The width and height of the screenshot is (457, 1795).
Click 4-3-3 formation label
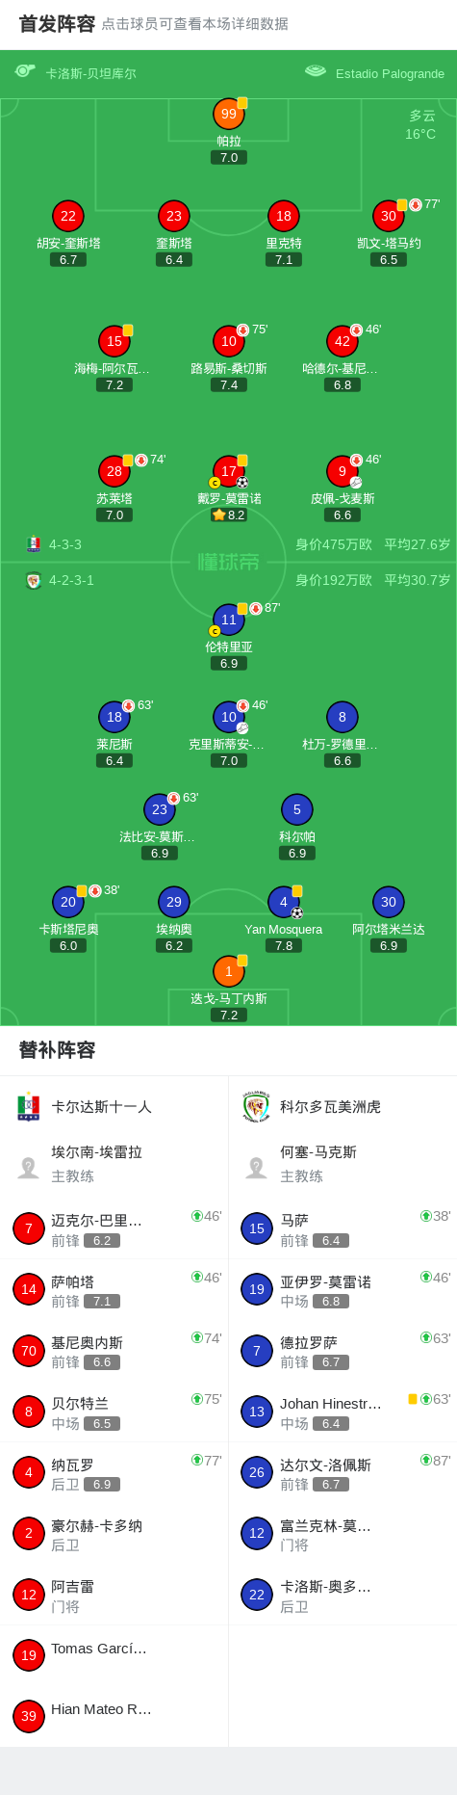[65, 544]
